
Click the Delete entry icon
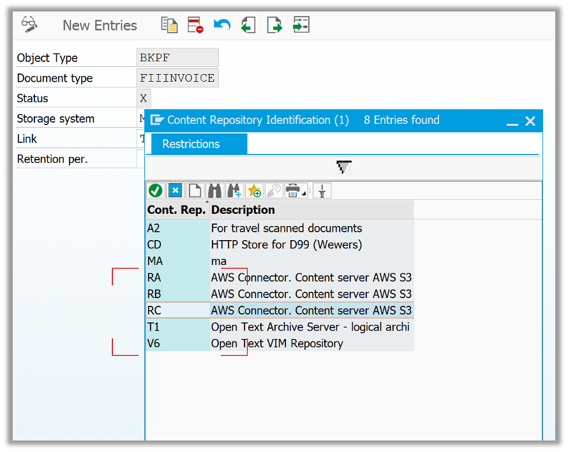click(195, 25)
